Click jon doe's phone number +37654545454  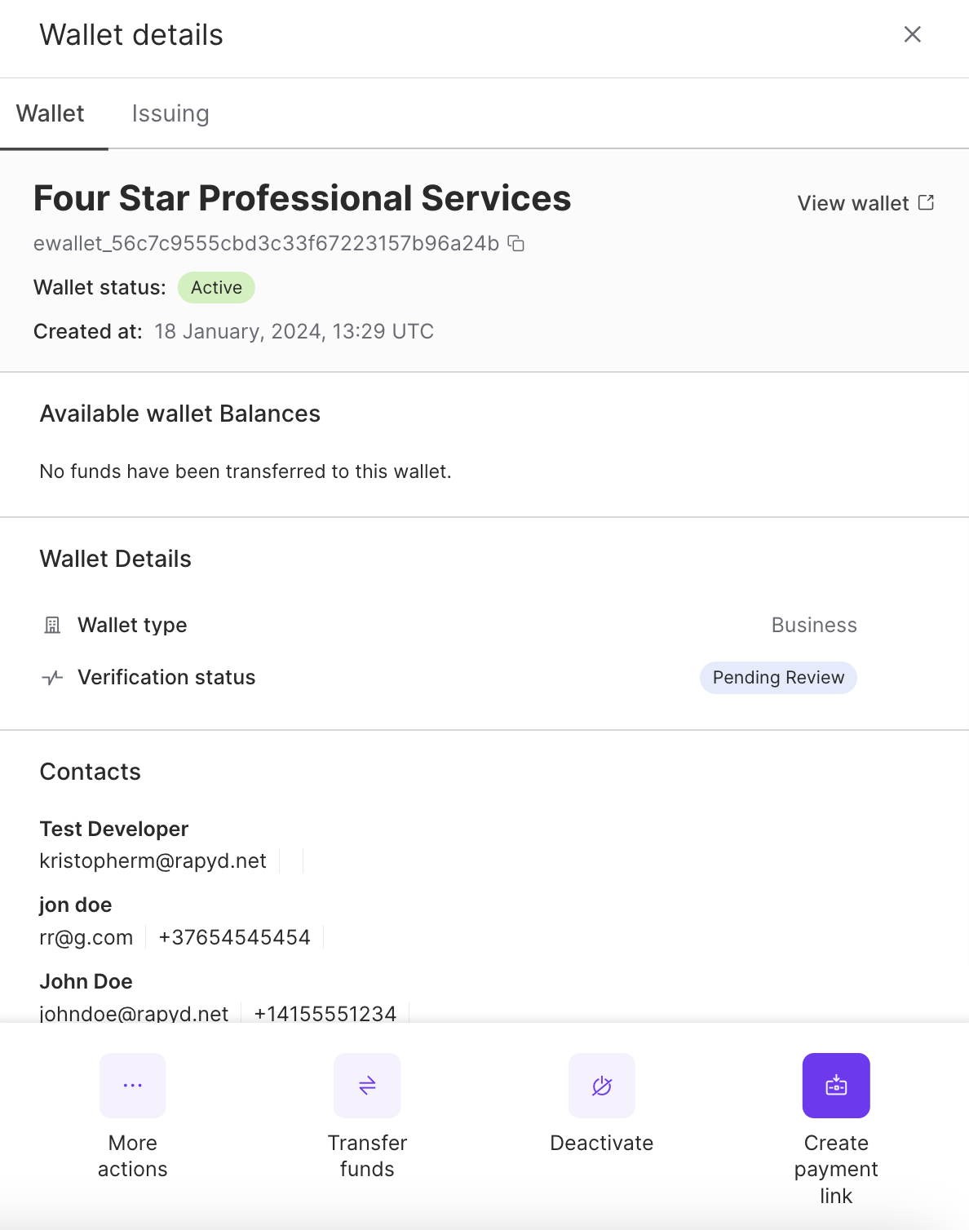pos(235,938)
